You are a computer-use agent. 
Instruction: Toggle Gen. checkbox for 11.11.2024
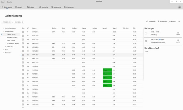click(x=23, y=70)
